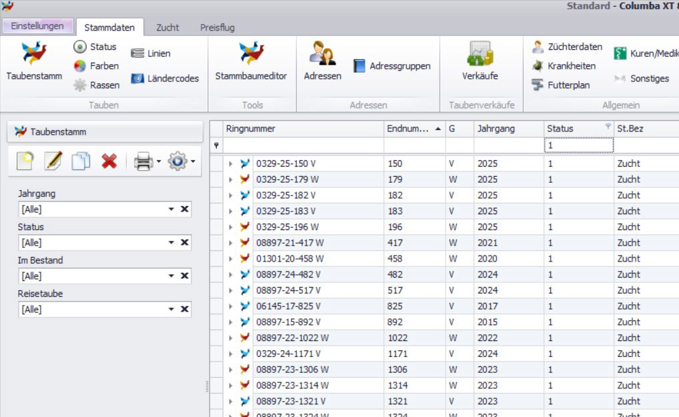679x417 pixels.
Task: Switch to the Preisflug tab
Action: [217, 27]
